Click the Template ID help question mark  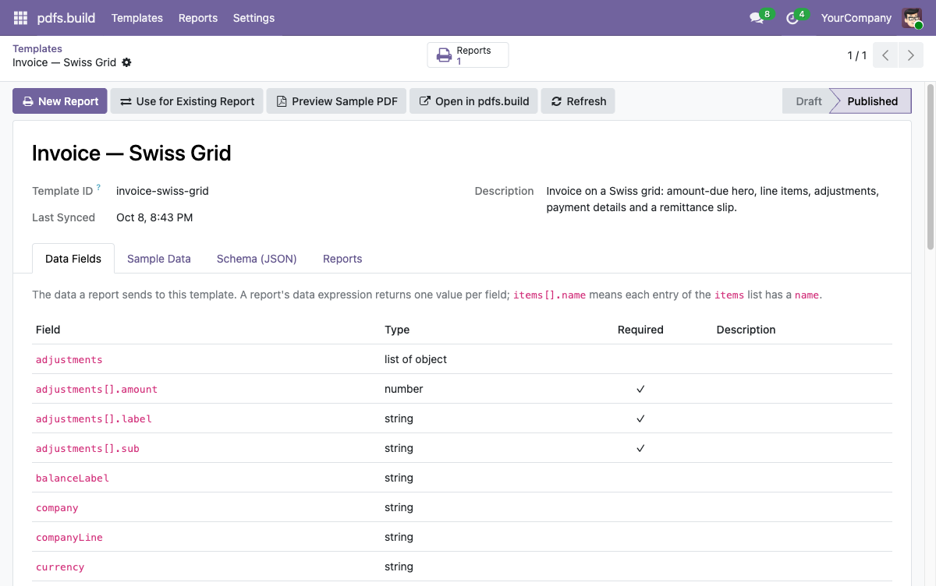[x=98, y=189]
